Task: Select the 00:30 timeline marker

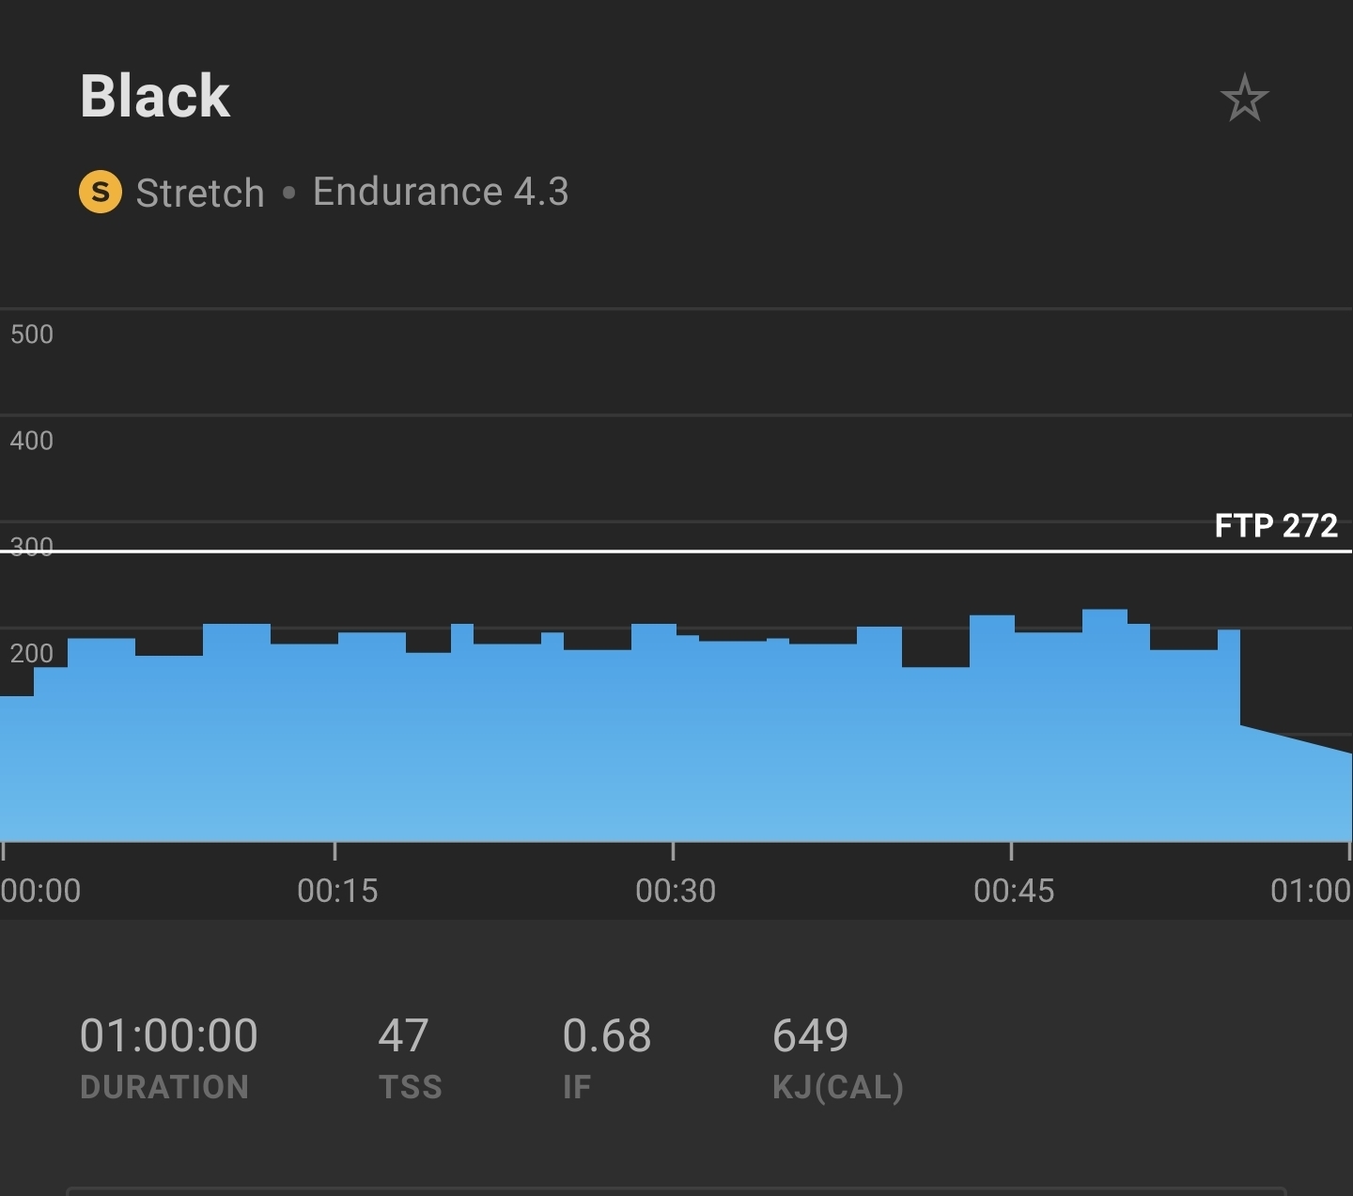Action: coord(676,890)
